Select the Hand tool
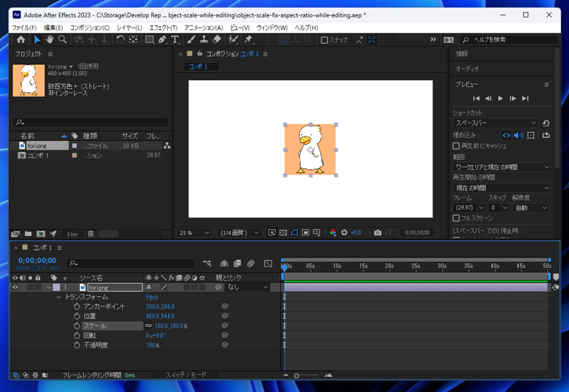Viewport: 569px width, 392px height. 50,39
